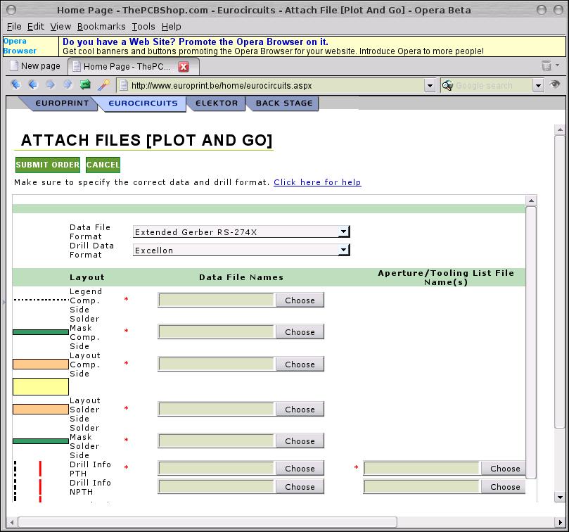Click the horizontal scrollbar left arrow
The height and width of the screenshot is (532, 569).
(12, 522)
